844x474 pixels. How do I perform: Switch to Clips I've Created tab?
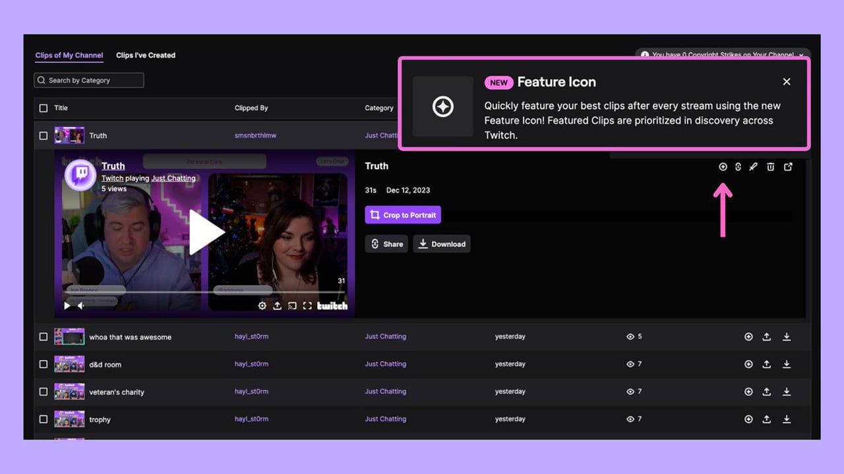click(x=146, y=55)
